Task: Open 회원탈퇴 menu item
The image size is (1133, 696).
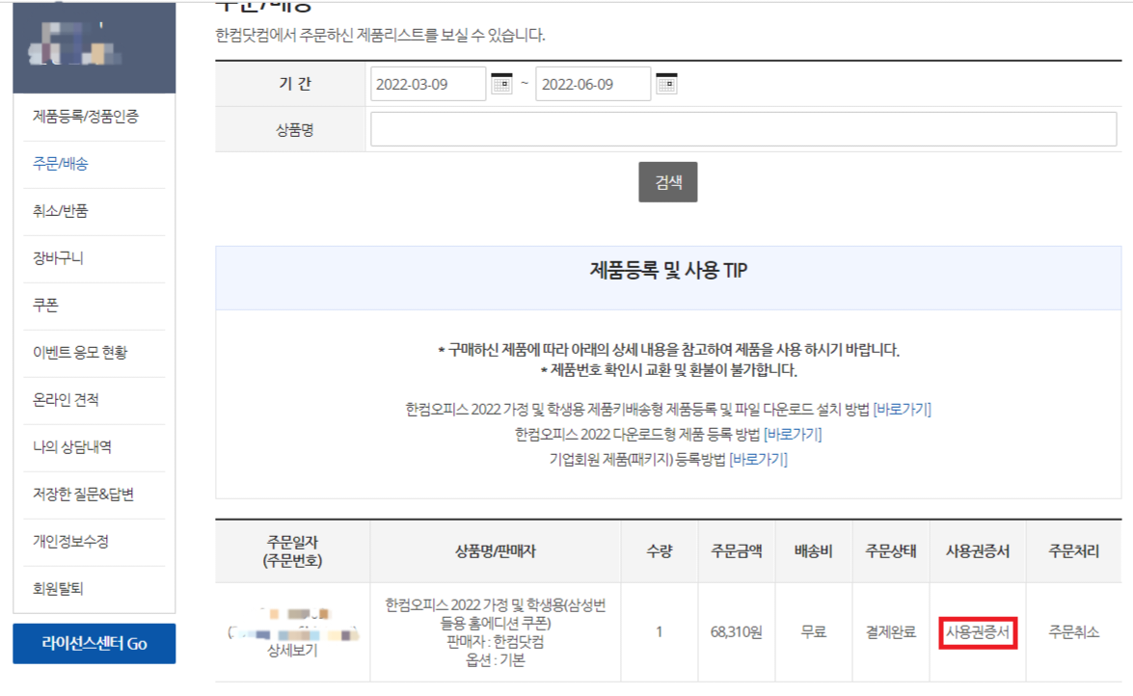Action: pyautogui.click(x=58, y=588)
